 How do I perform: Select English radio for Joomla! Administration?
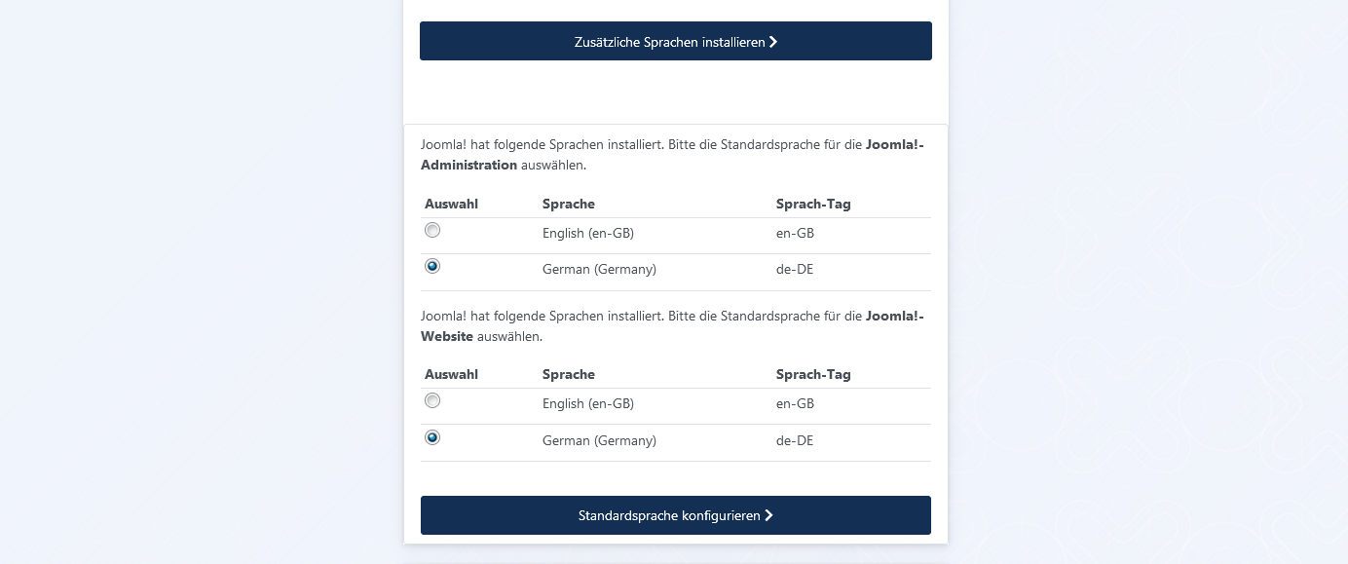tap(432, 230)
